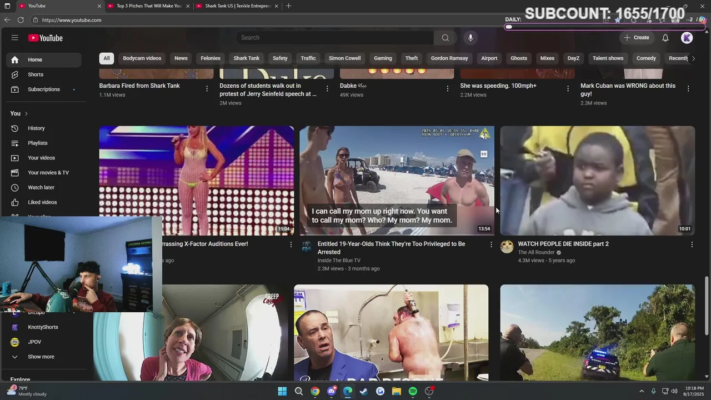Toggle captions on the bodycam preview
The image size is (711, 400).
click(x=484, y=154)
